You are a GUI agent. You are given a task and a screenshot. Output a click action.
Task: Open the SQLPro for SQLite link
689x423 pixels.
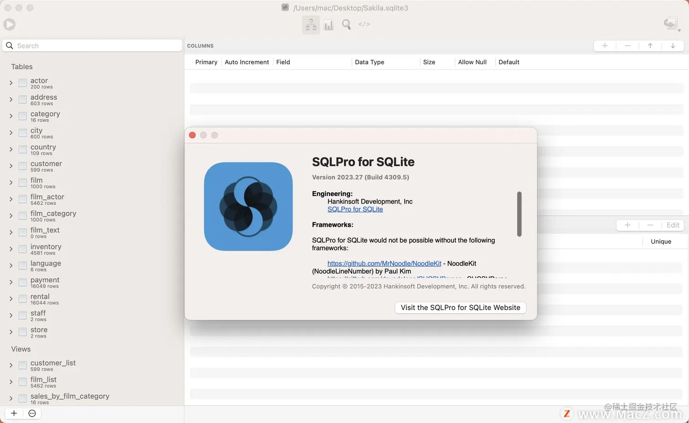click(x=355, y=209)
